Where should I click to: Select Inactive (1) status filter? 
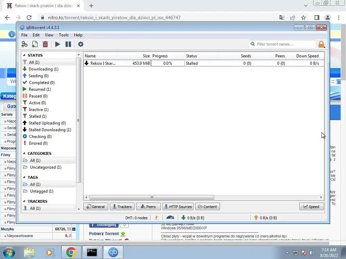(49, 110)
